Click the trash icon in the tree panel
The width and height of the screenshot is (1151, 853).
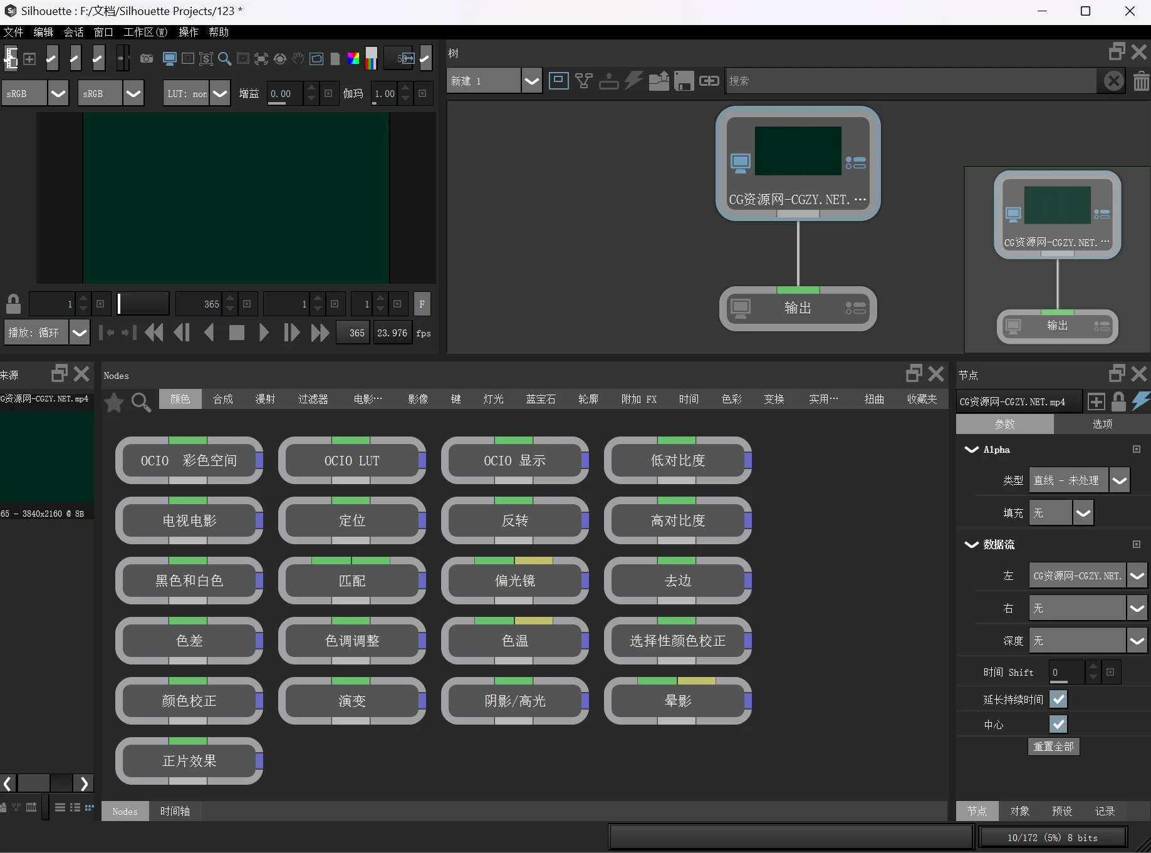tap(1141, 81)
